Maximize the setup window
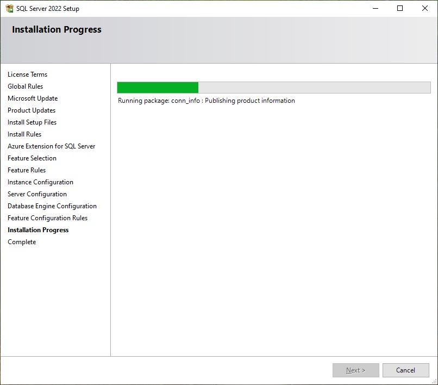The height and width of the screenshot is (385, 438). pyautogui.click(x=400, y=8)
